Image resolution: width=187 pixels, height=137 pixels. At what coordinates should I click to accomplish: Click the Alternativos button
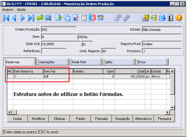point(143,119)
